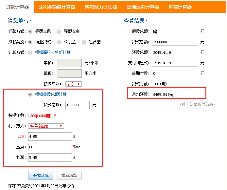The image size is (227, 190).
Task: Open 购房能力评估器 tab
Action: pyautogui.click(x=101, y=7)
